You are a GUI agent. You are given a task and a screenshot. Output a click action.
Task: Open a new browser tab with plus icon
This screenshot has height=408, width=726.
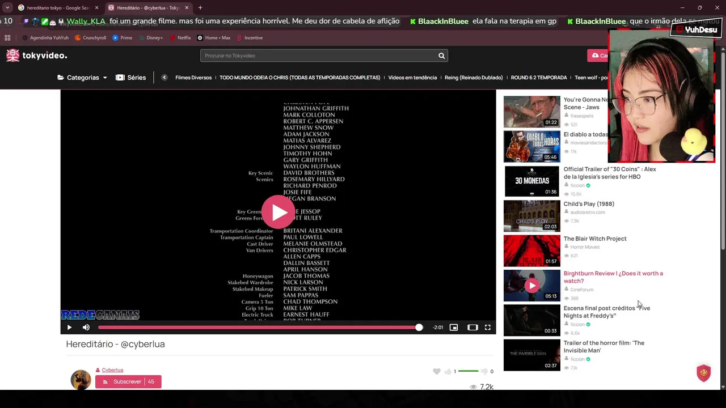coord(200,8)
